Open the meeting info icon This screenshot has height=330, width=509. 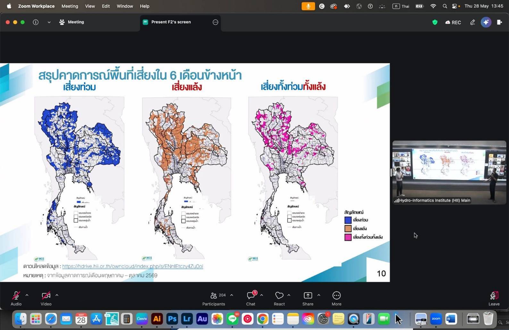tap(36, 22)
